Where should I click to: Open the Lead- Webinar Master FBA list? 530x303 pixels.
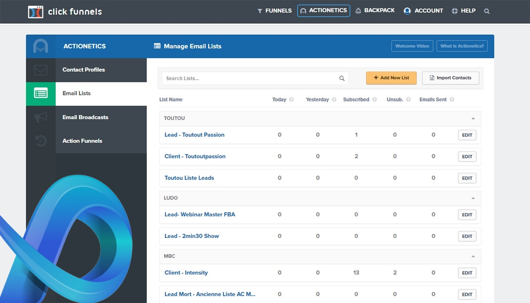point(200,214)
